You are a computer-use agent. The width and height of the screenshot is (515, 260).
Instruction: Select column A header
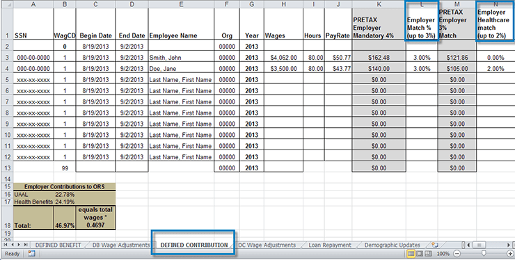coord(33,4)
